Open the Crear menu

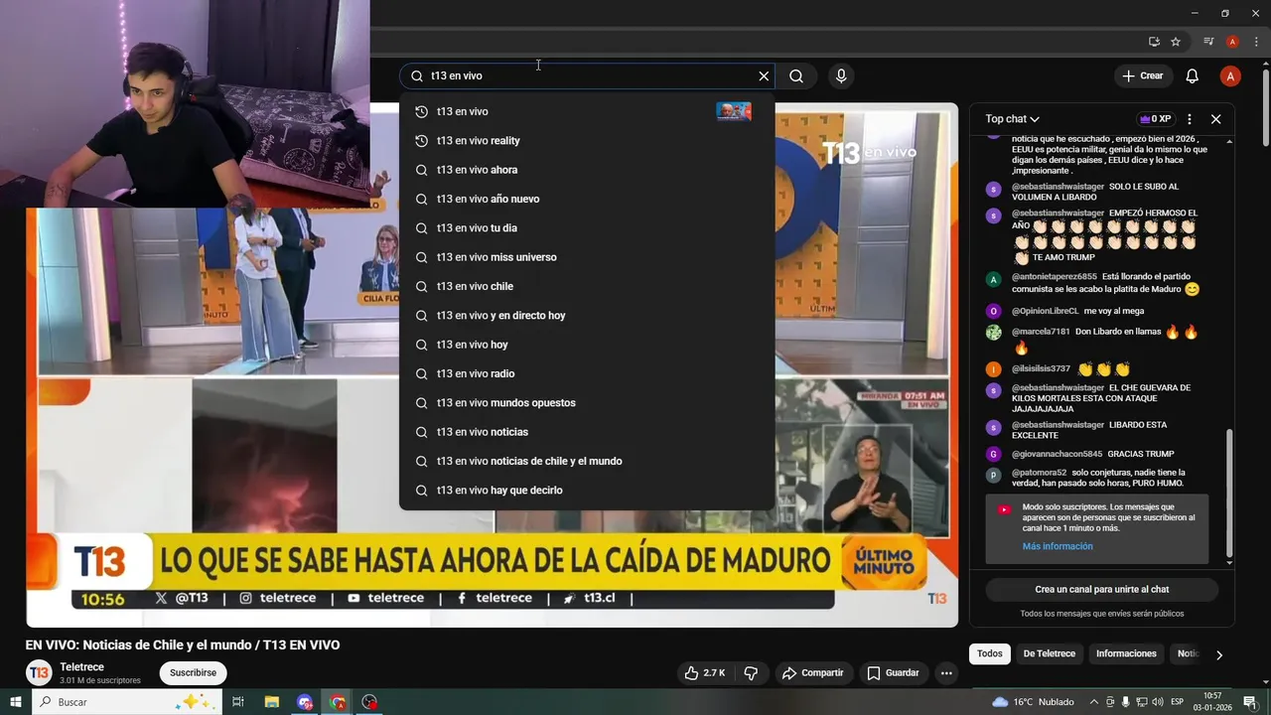click(1142, 75)
